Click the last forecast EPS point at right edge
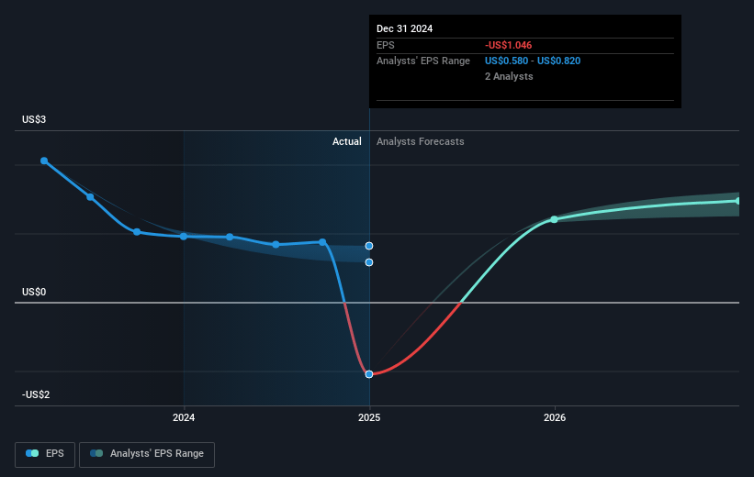Image resolution: width=754 pixels, height=477 pixels. [x=738, y=201]
